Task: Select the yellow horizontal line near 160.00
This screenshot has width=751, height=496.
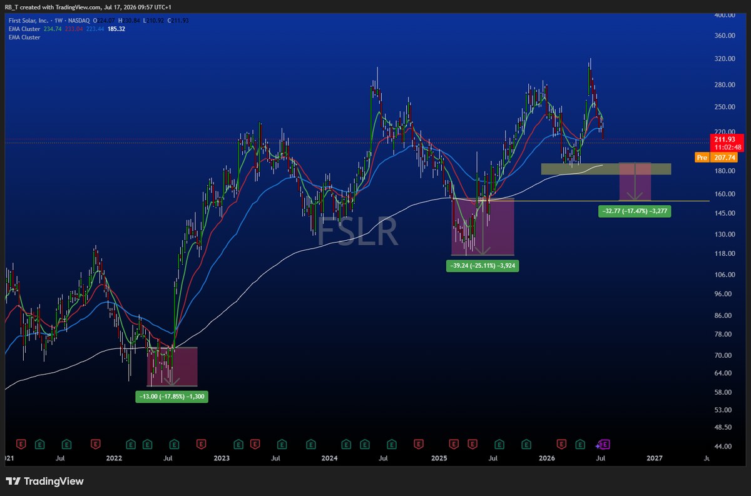Action: (x=595, y=201)
